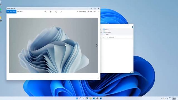The image size is (178, 100).
Task: Minimize the Photos window
Action: [x=92, y=8]
